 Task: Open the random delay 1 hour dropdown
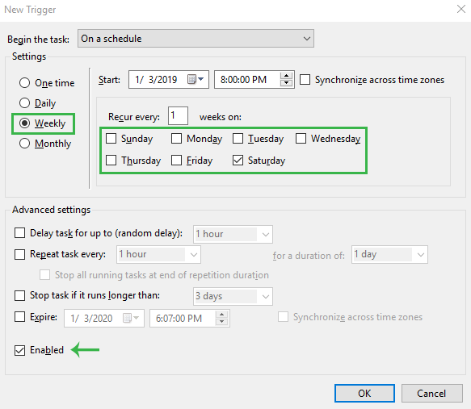coord(233,234)
